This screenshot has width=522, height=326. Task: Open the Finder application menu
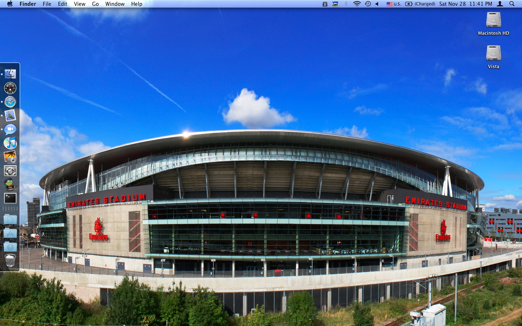click(x=28, y=4)
